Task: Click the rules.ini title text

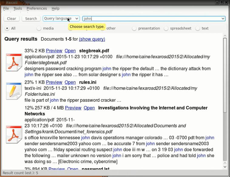Action: point(88,82)
